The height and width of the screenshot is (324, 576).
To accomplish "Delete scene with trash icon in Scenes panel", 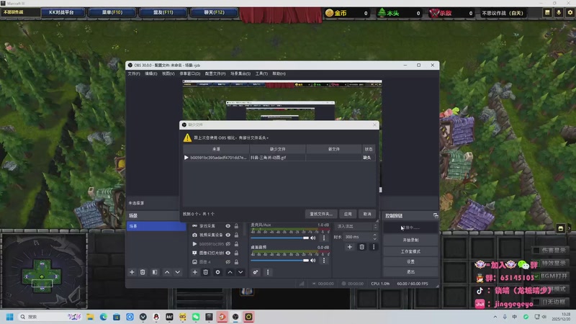I will click(143, 272).
